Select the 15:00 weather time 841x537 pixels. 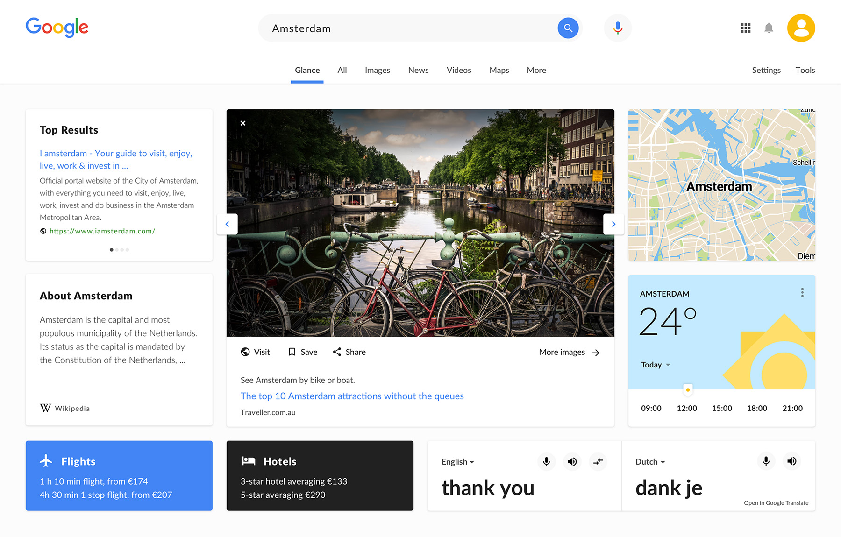[722, 408]
